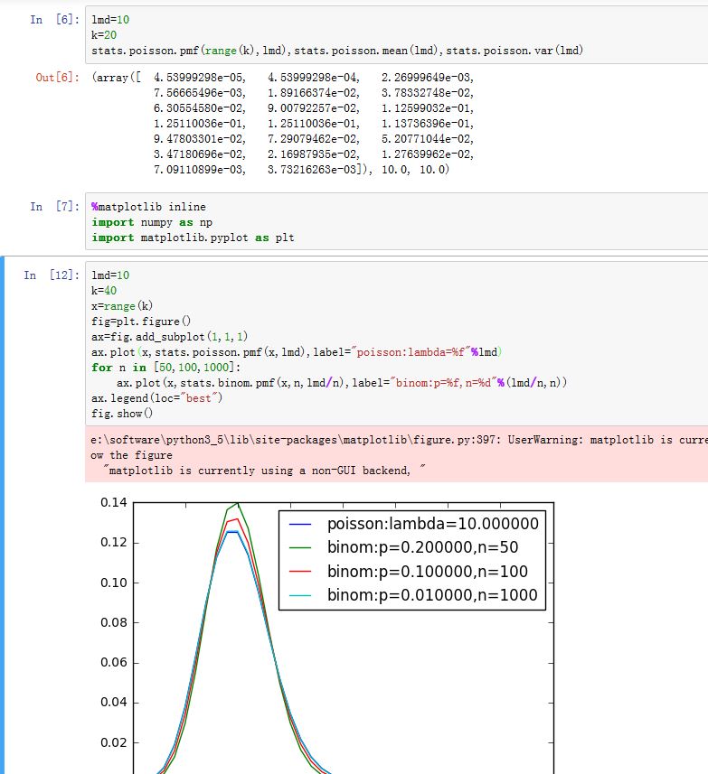Click the %matplotlib inline code line
Screen dimensions: 708x774
click(x=149, y=207)
